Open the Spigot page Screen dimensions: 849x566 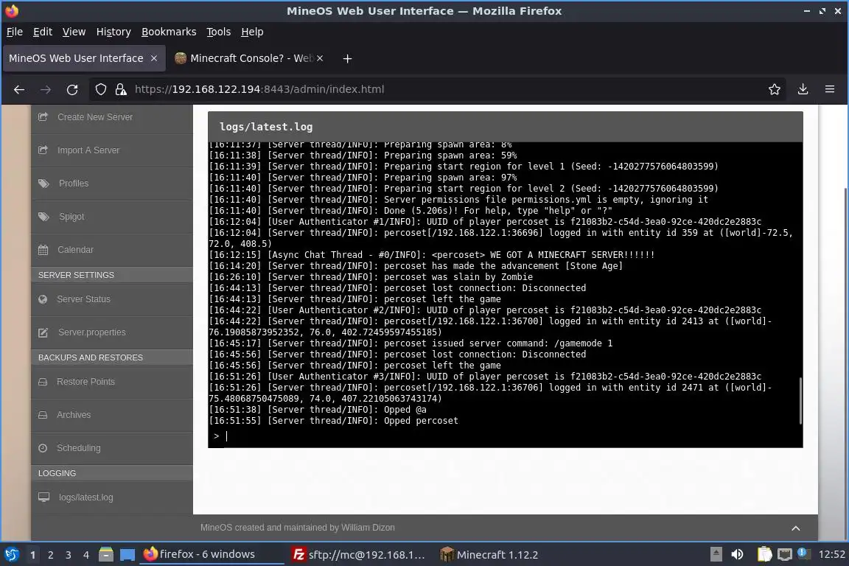[x=112, y=216]
